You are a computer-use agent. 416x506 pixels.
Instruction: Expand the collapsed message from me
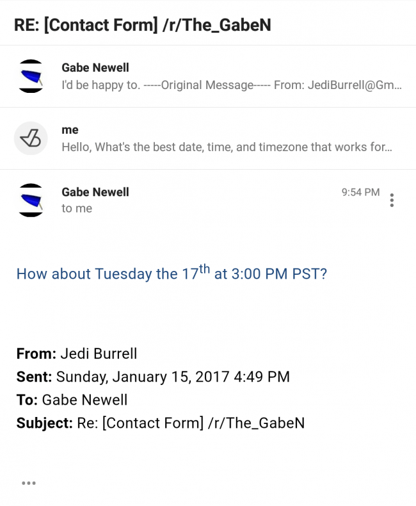click(x=208, y=138)
